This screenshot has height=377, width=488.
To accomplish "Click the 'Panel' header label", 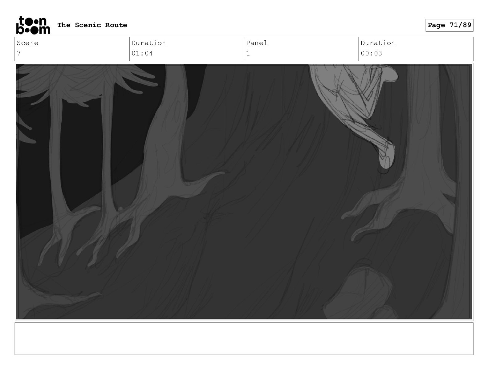I will click(257, 43).
